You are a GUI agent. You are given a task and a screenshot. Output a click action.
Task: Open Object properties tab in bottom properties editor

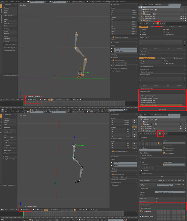153,133
